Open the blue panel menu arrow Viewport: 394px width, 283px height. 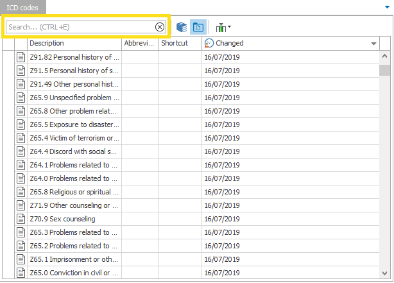387,7
